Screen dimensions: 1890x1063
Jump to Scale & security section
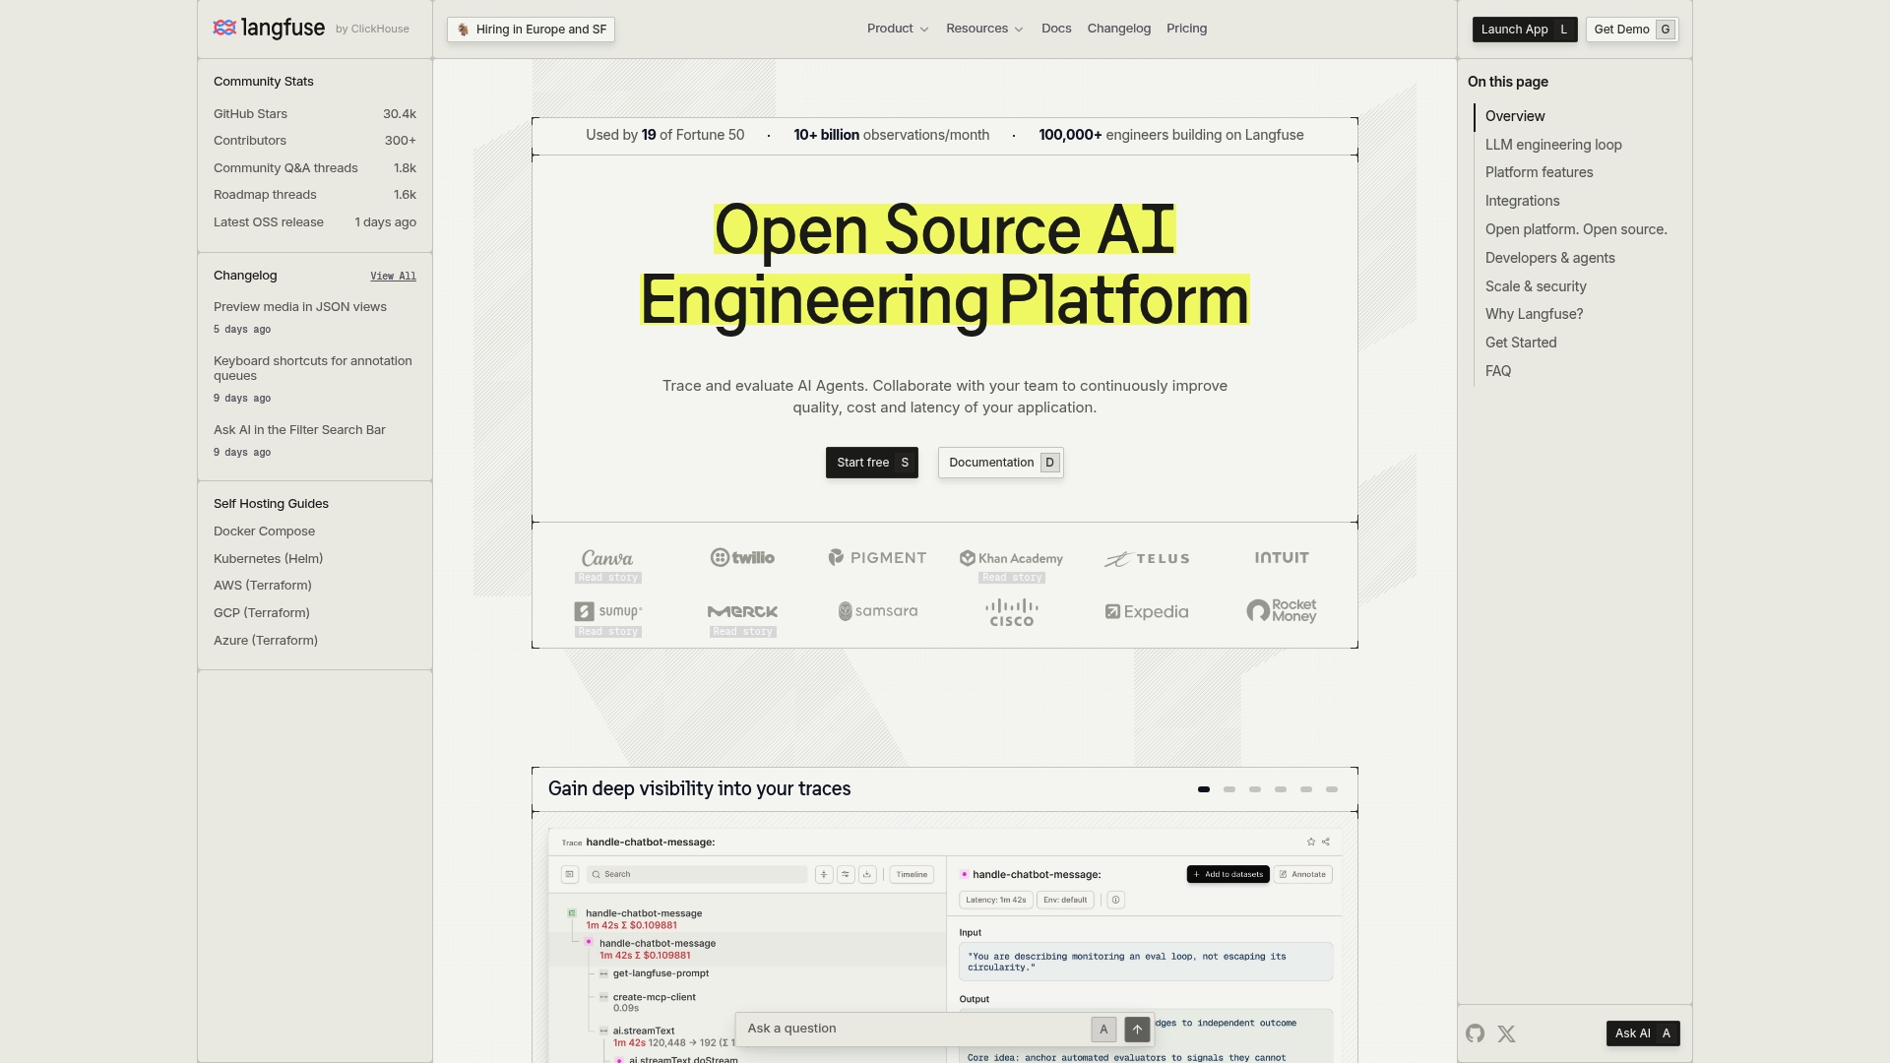[1536, 286]
